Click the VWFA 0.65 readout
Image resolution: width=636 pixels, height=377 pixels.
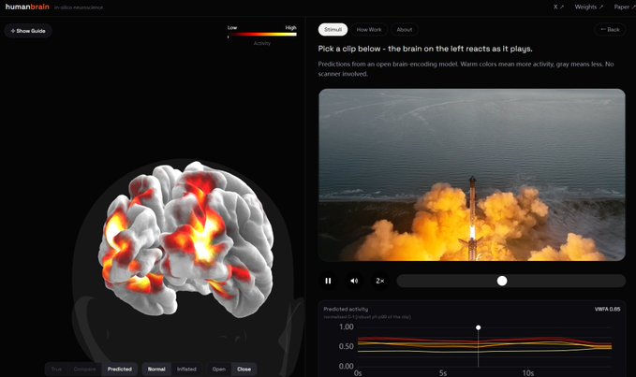[x=607, y=309]
